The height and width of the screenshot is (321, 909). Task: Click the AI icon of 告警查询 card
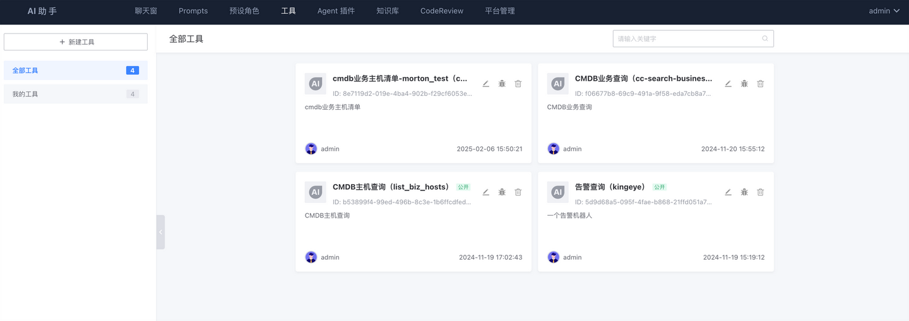(558, 192)
